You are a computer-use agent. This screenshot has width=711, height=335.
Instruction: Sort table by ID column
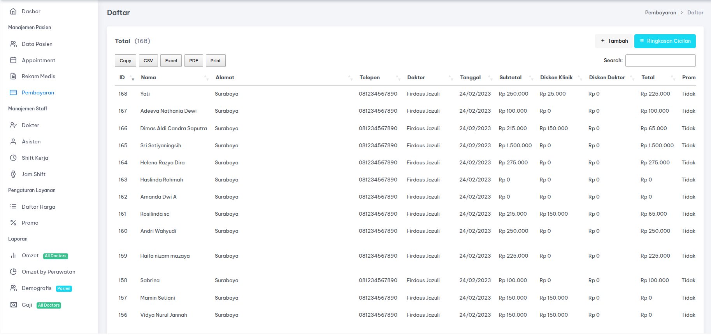pos(122,77)
